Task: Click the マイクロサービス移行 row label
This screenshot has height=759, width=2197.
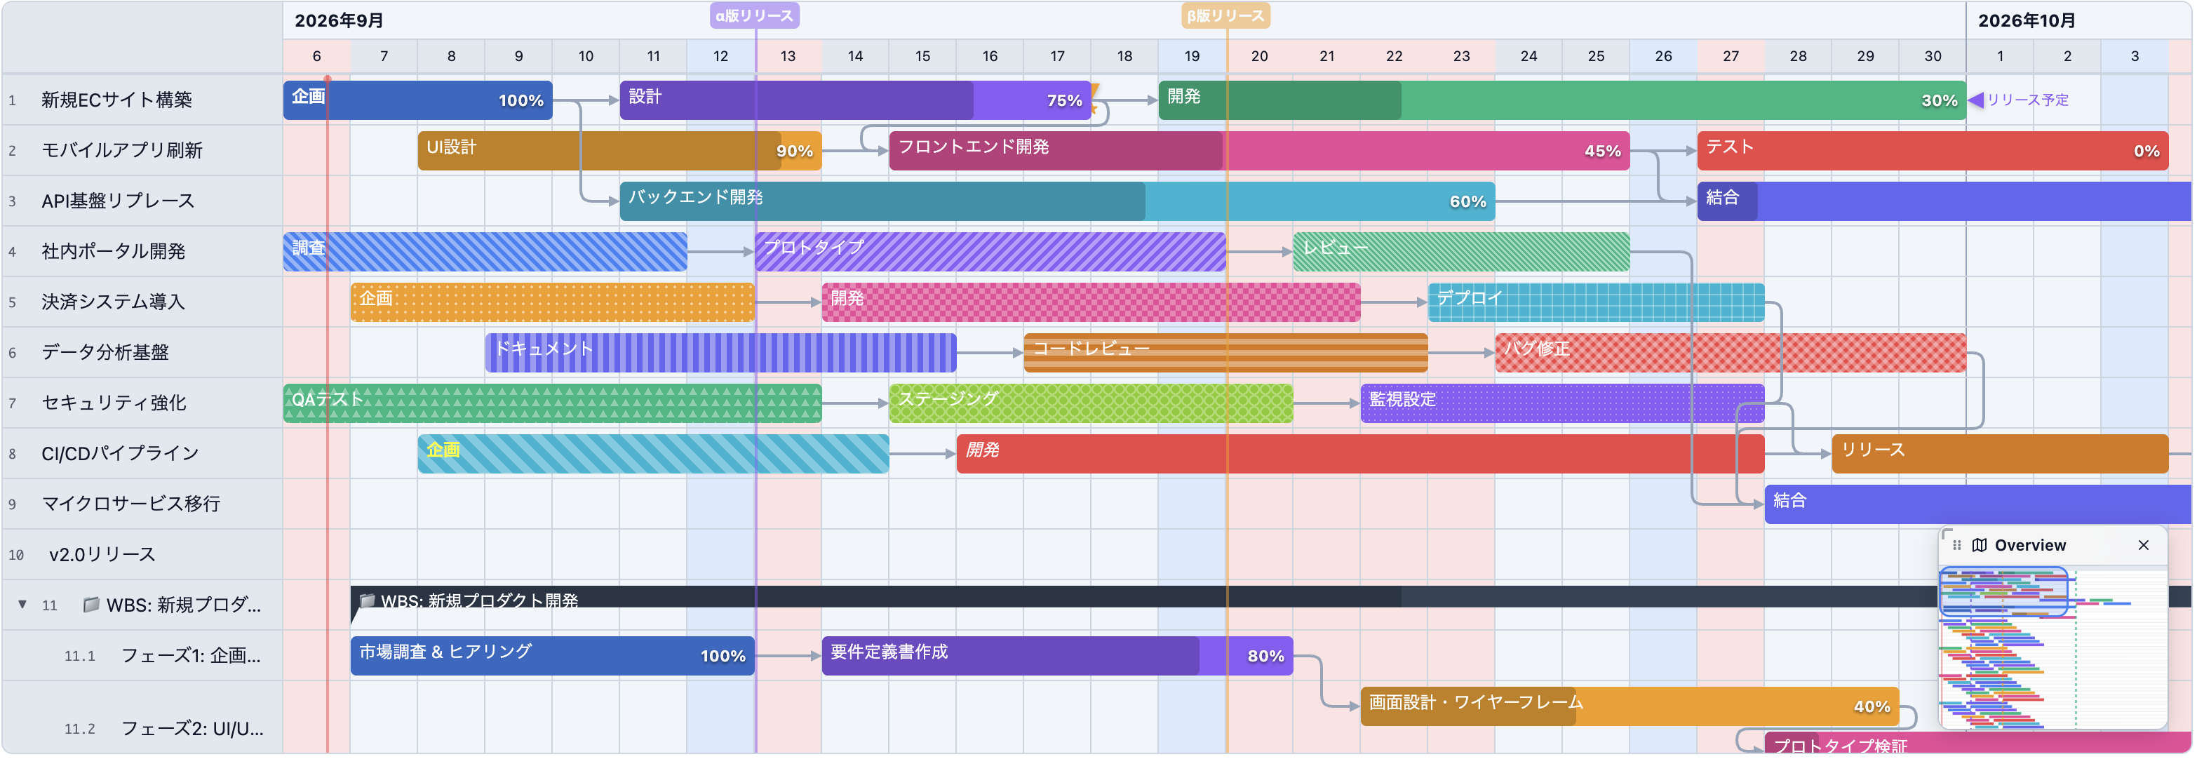Action: 130,504
